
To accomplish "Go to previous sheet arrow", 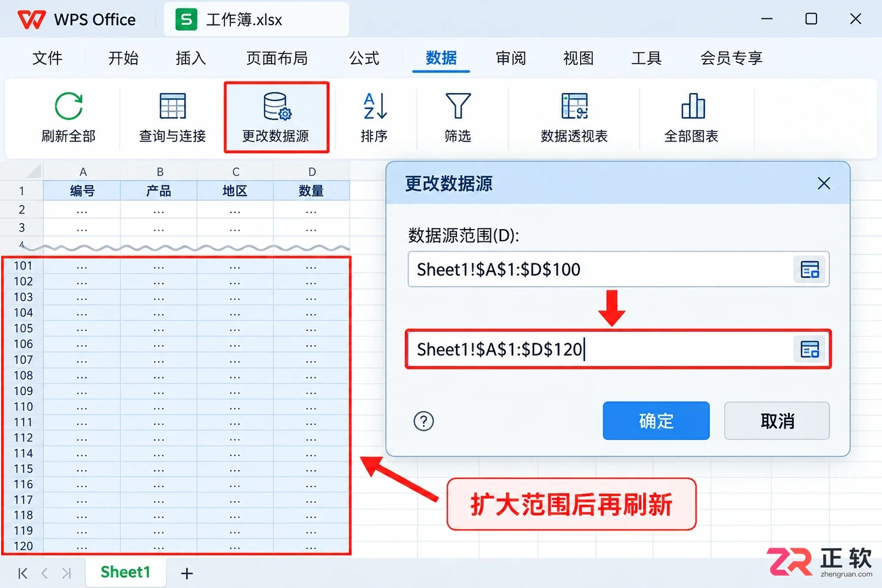I will pos(45,573).
